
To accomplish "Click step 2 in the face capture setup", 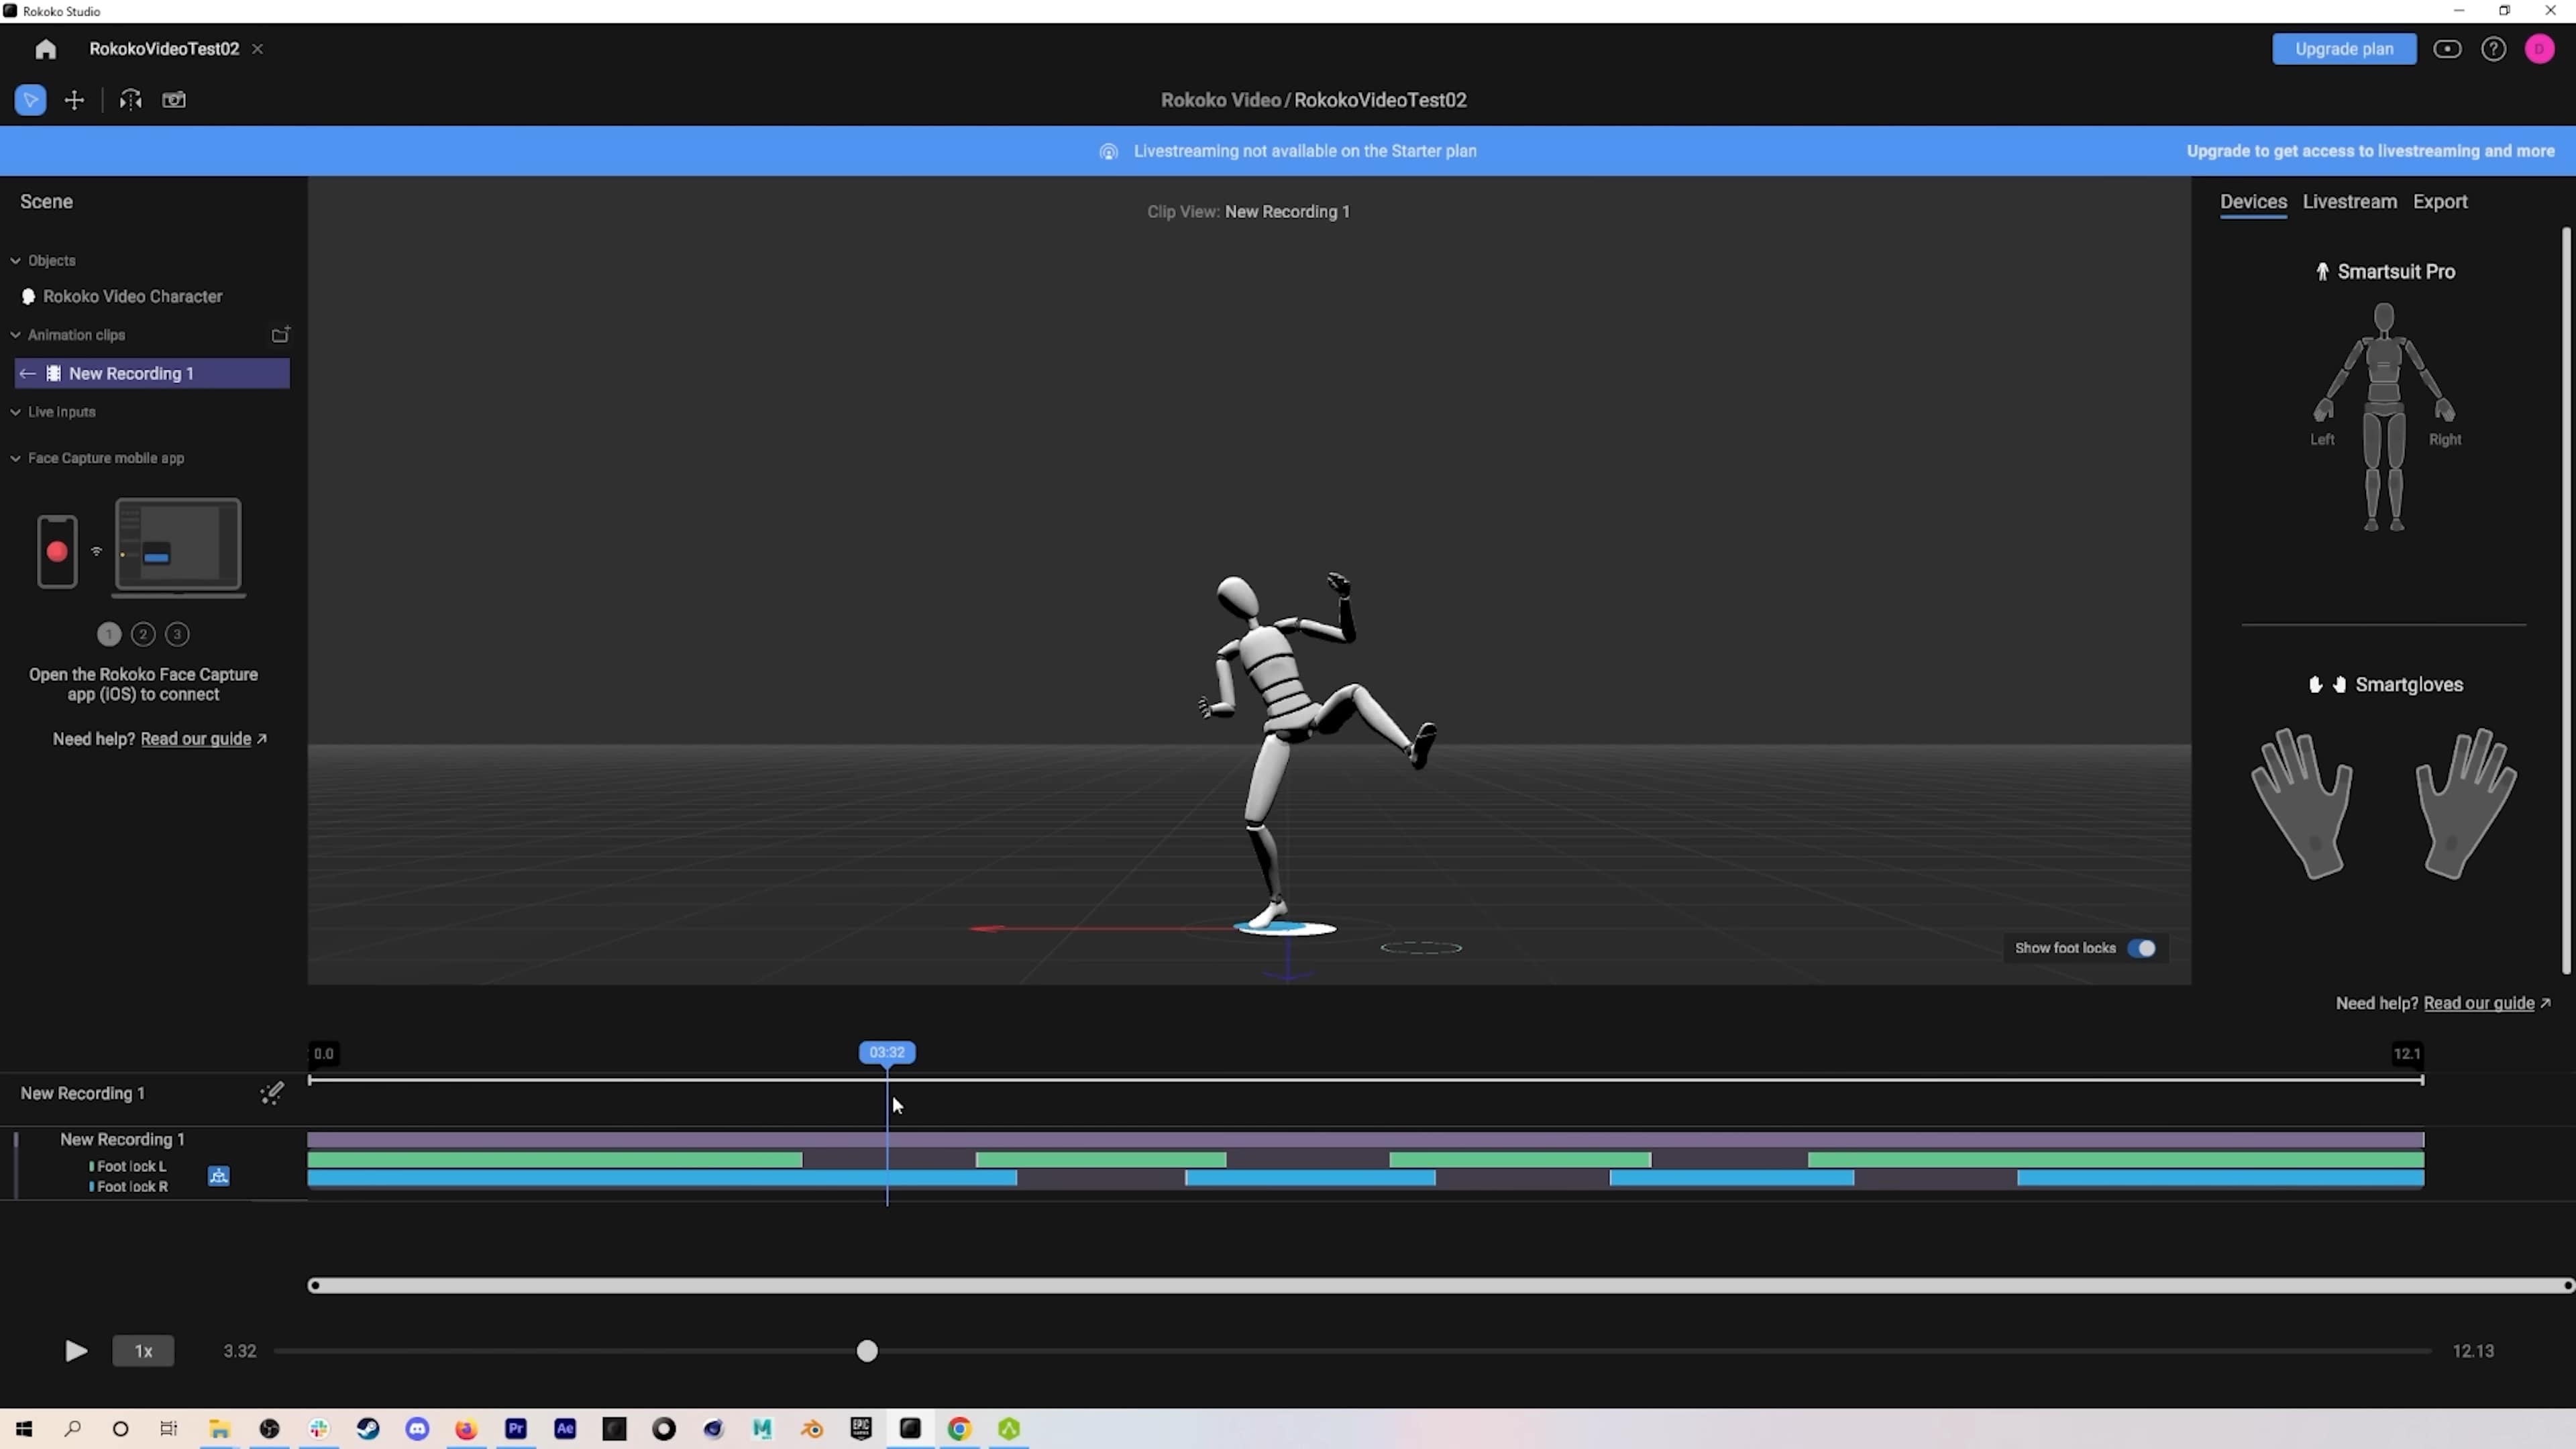I will (143, 634).
